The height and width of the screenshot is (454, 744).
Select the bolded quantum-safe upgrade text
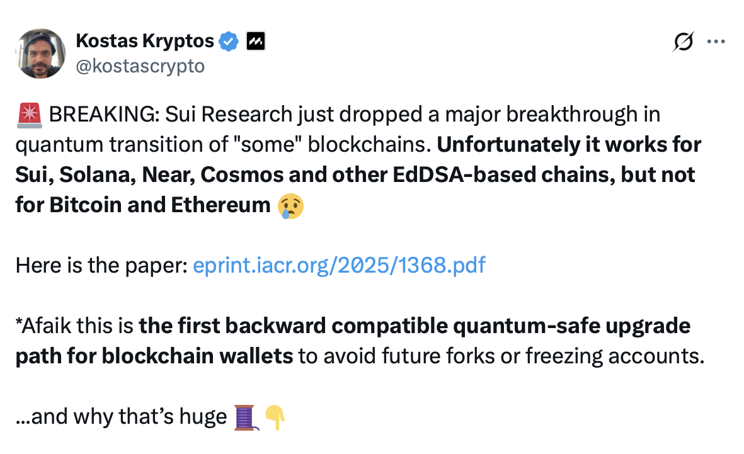[415, 326]
